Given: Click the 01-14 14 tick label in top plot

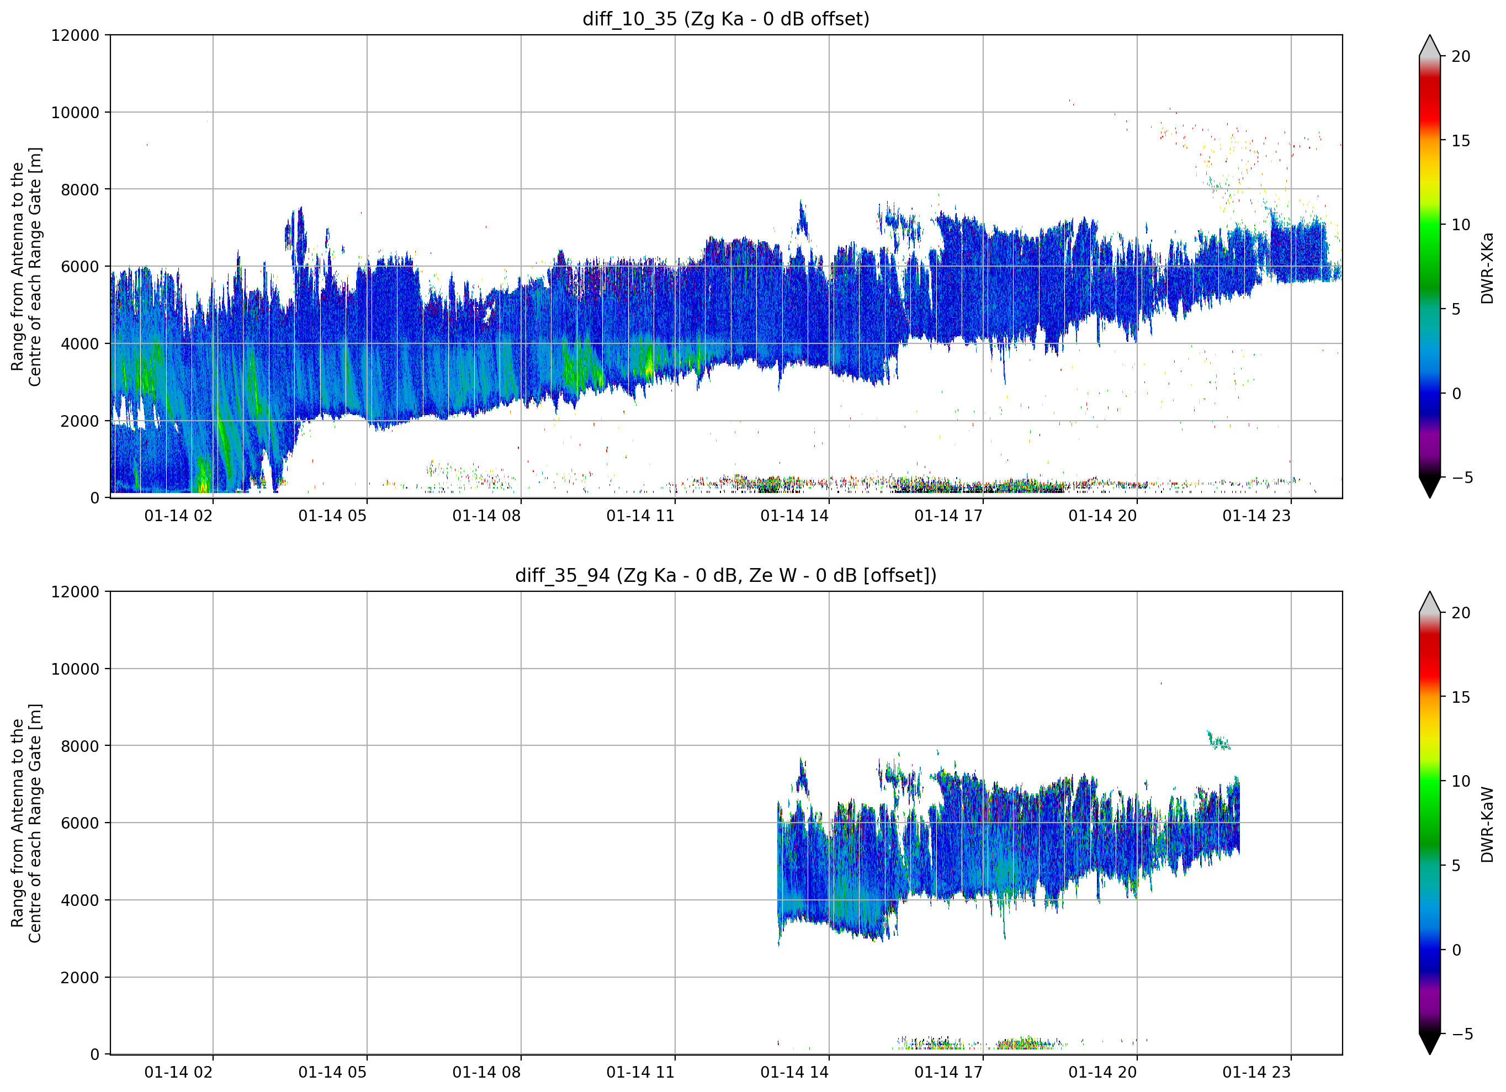Looking at the screenshot, I should [794, 516].
